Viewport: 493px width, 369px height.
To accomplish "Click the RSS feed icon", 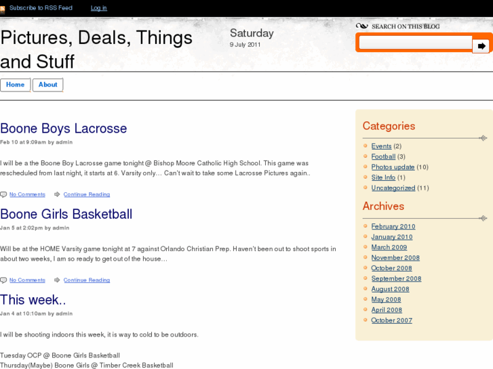I will coord(2,9).
